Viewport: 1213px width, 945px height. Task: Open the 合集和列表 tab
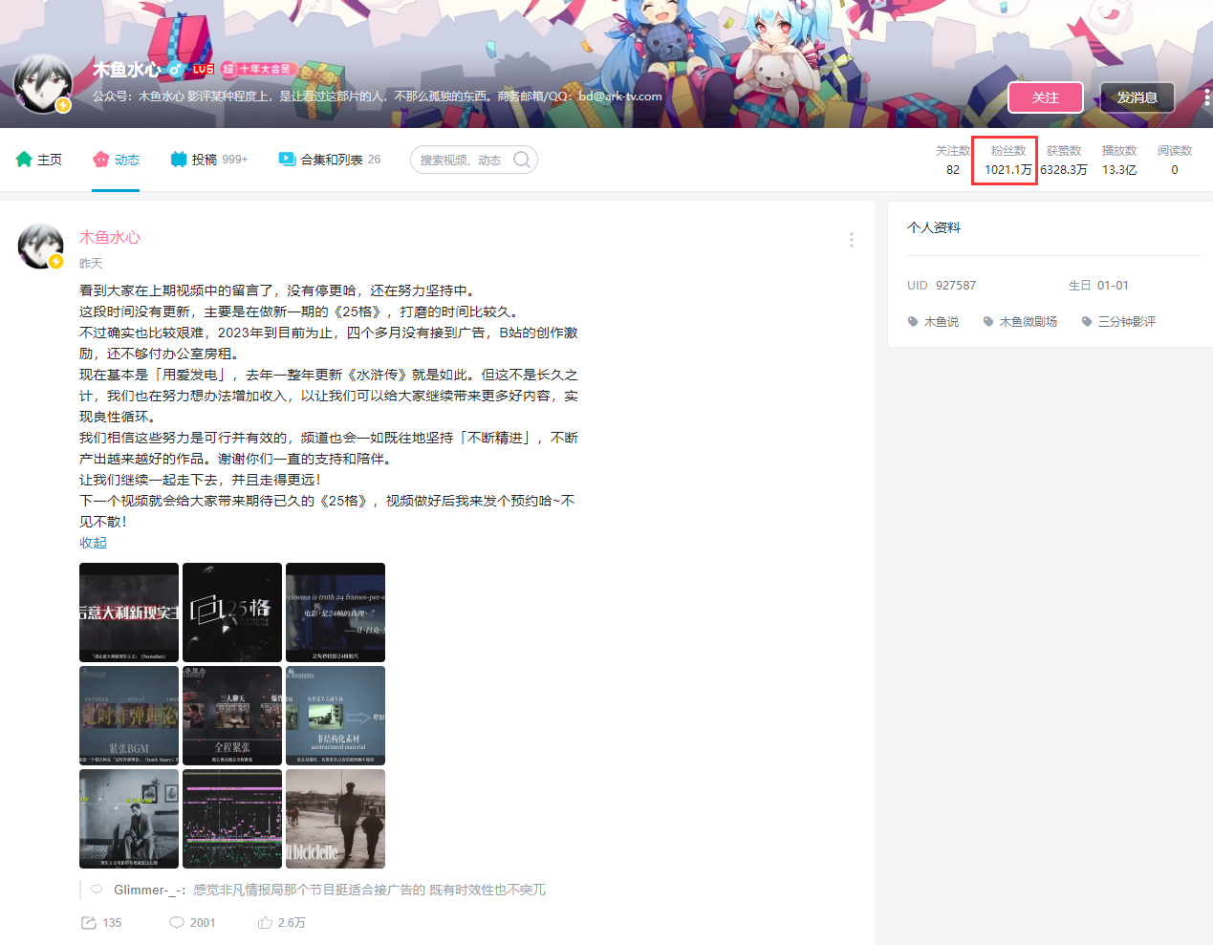(x=329, y=160)
